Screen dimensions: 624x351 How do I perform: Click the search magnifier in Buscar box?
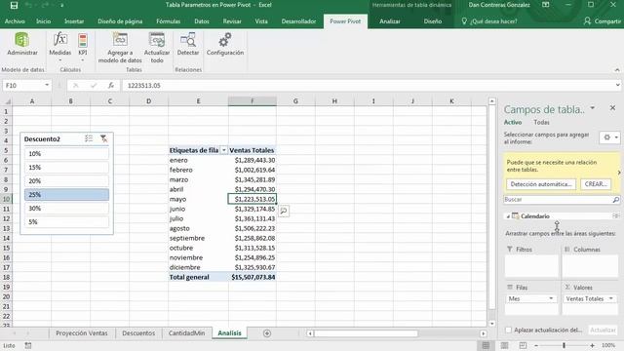click(x=615, y=200)
